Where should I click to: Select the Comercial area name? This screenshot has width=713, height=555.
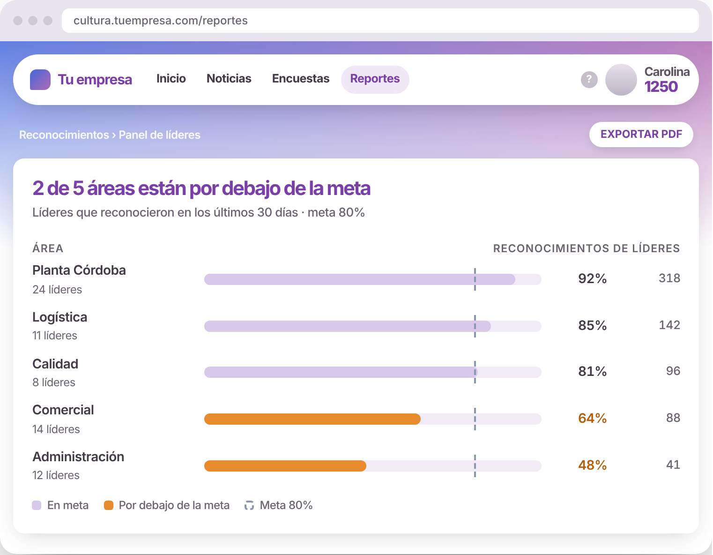(63, 410)
